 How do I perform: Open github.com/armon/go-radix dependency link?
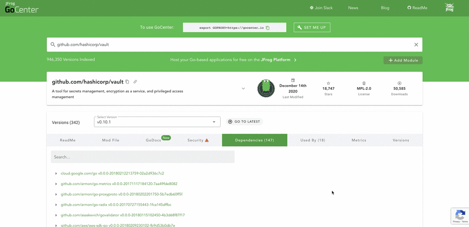pyautogui.click(x=116, y=205)
